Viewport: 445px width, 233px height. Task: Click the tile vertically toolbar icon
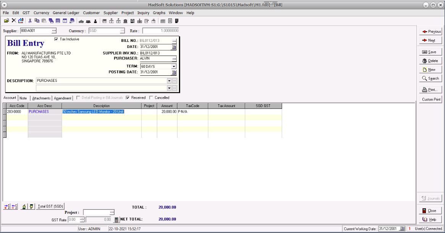tap(65, 21)
